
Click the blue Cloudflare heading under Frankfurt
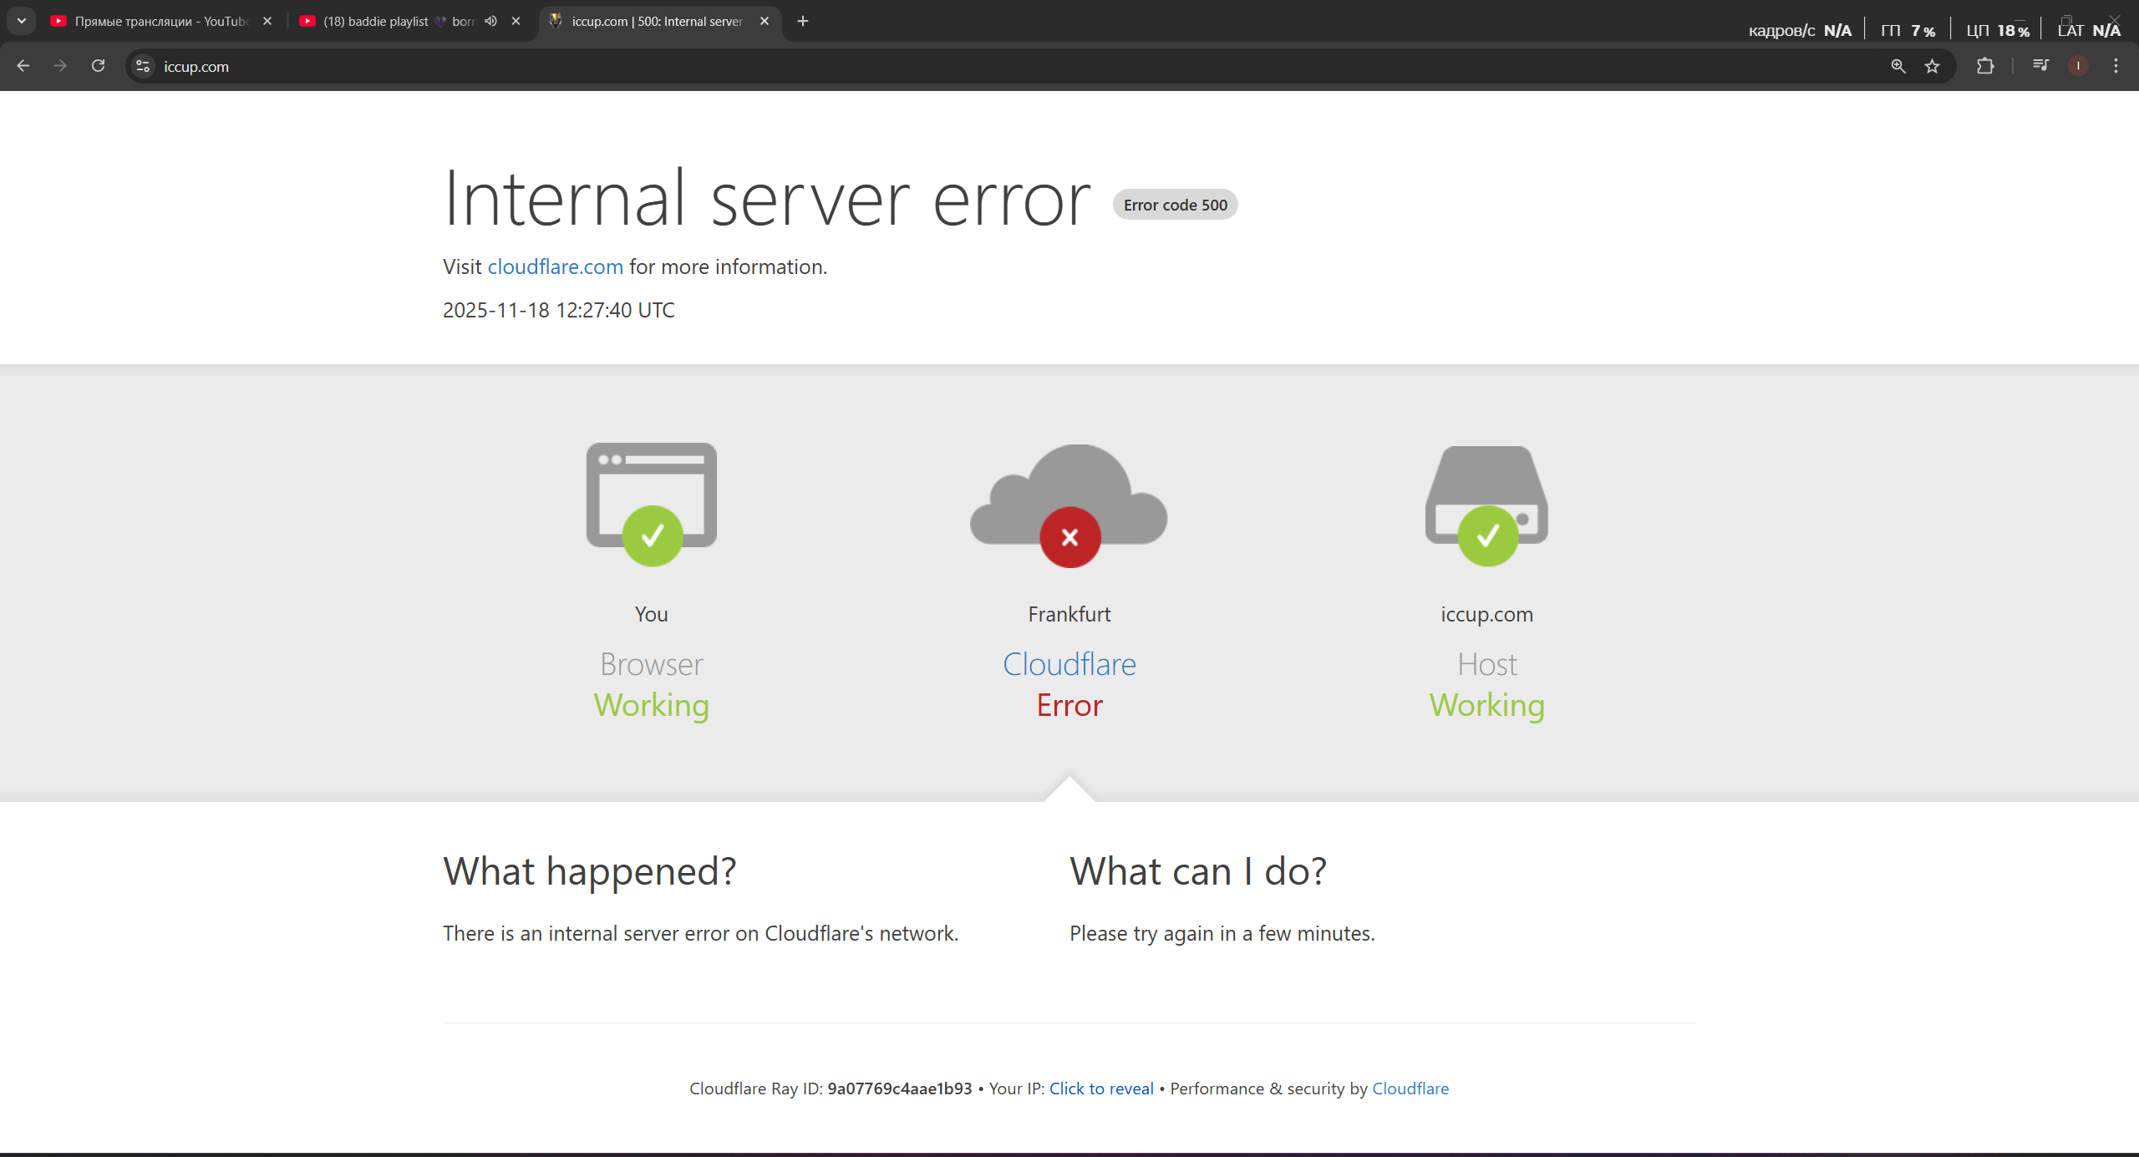(1069, 664)
